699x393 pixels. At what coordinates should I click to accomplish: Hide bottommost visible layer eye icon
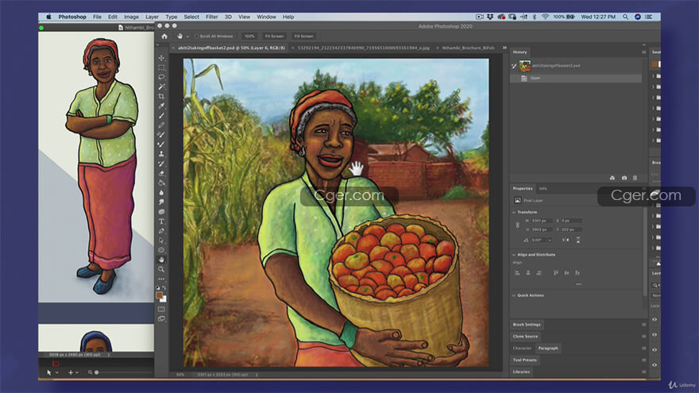[x=655, y=365]
